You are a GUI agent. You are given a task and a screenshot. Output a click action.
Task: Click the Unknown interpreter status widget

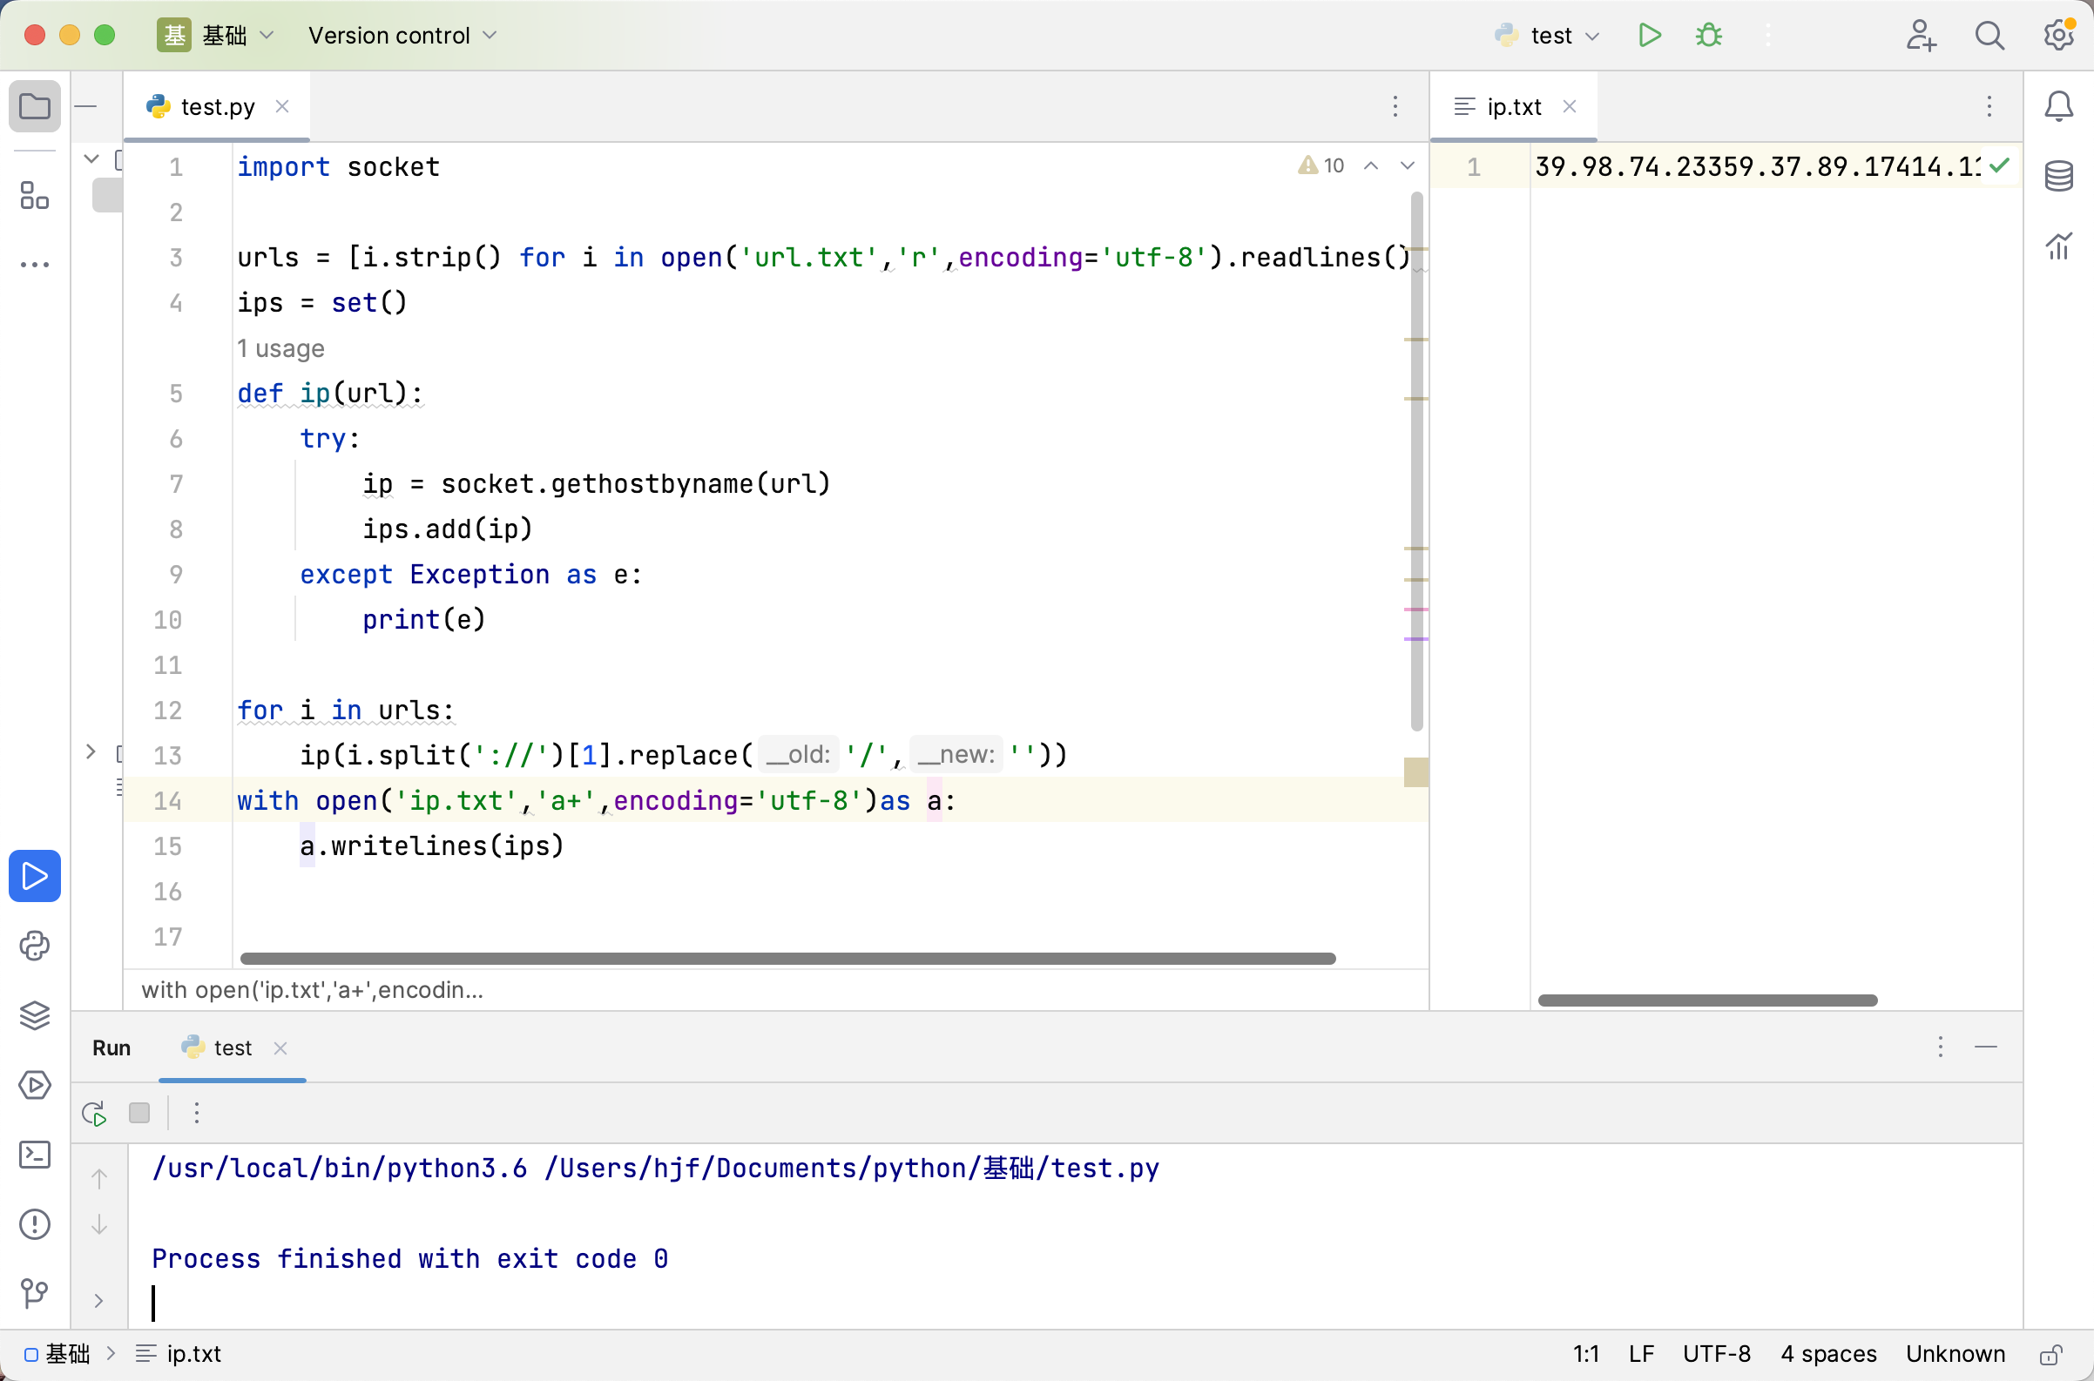[x=1955, y=1354]
